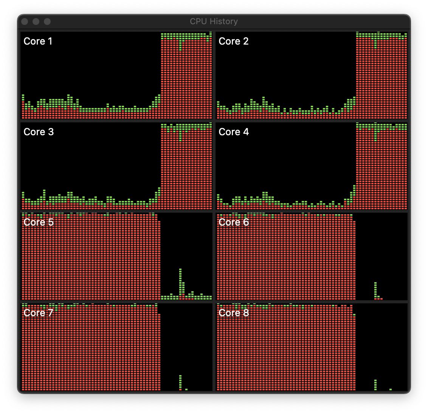Click the Core 6 label
428x414 pixels.
(234, 222)
